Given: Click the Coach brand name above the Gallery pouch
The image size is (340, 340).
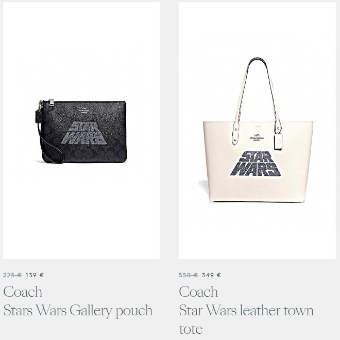Looking at the screenshot, I should 23,292.
